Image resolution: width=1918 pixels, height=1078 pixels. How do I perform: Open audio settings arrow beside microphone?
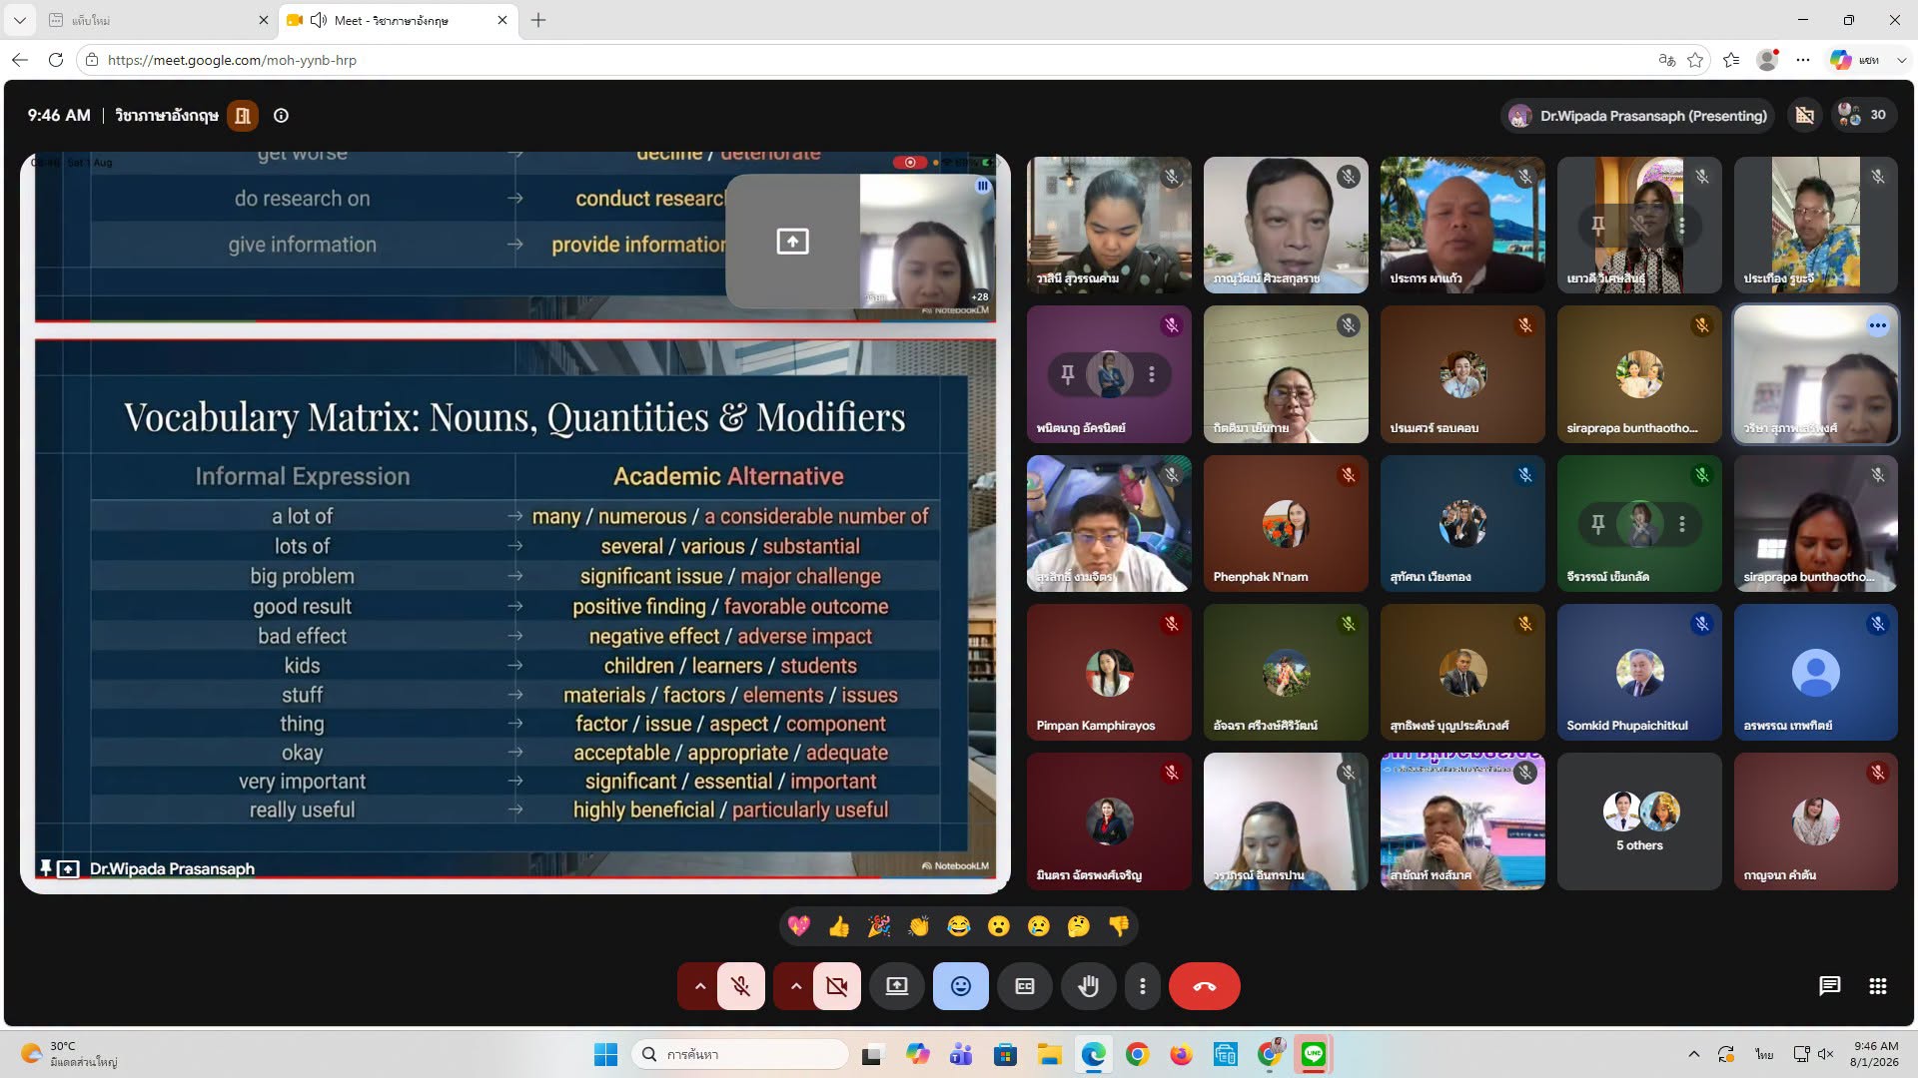click(x=699, y=986)
